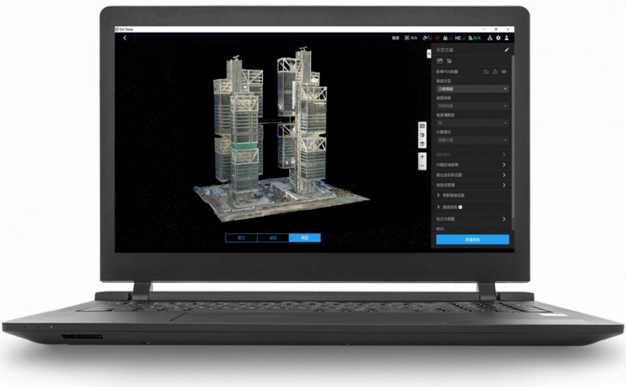Click the photo import icon under mission name
626x387 pixels.
pos(440,61)
